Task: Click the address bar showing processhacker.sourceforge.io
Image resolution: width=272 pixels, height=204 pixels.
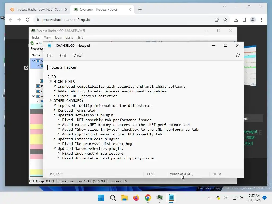Action: point(125,20)
